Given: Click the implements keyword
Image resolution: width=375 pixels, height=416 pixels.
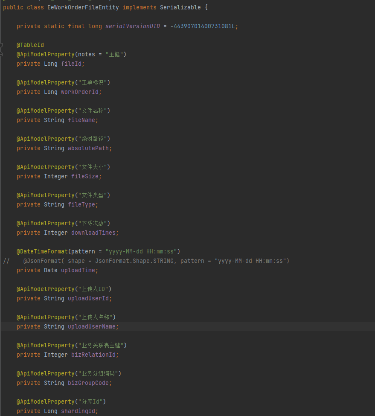Looking at the screenshot, I should tap(140, 7).
